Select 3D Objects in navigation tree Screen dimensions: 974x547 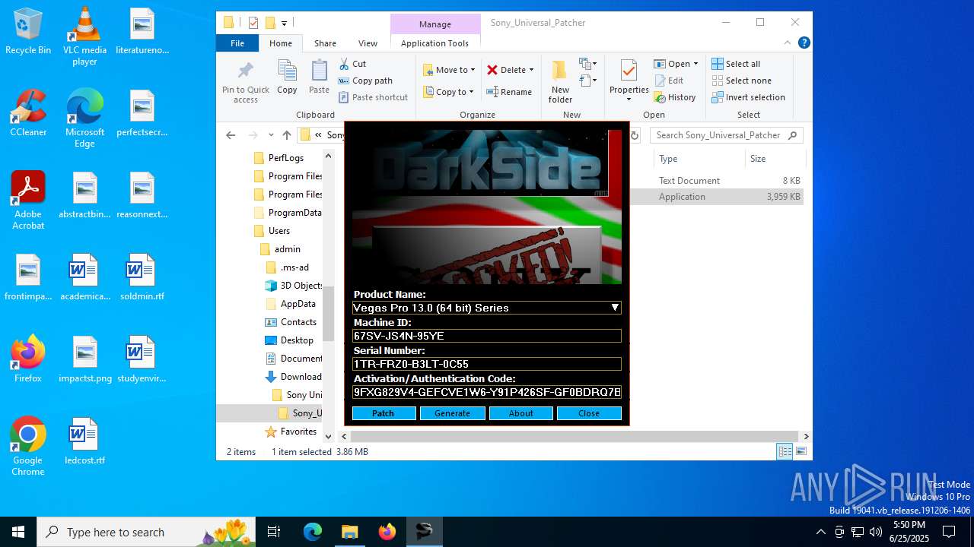click(x=293, y=286)
